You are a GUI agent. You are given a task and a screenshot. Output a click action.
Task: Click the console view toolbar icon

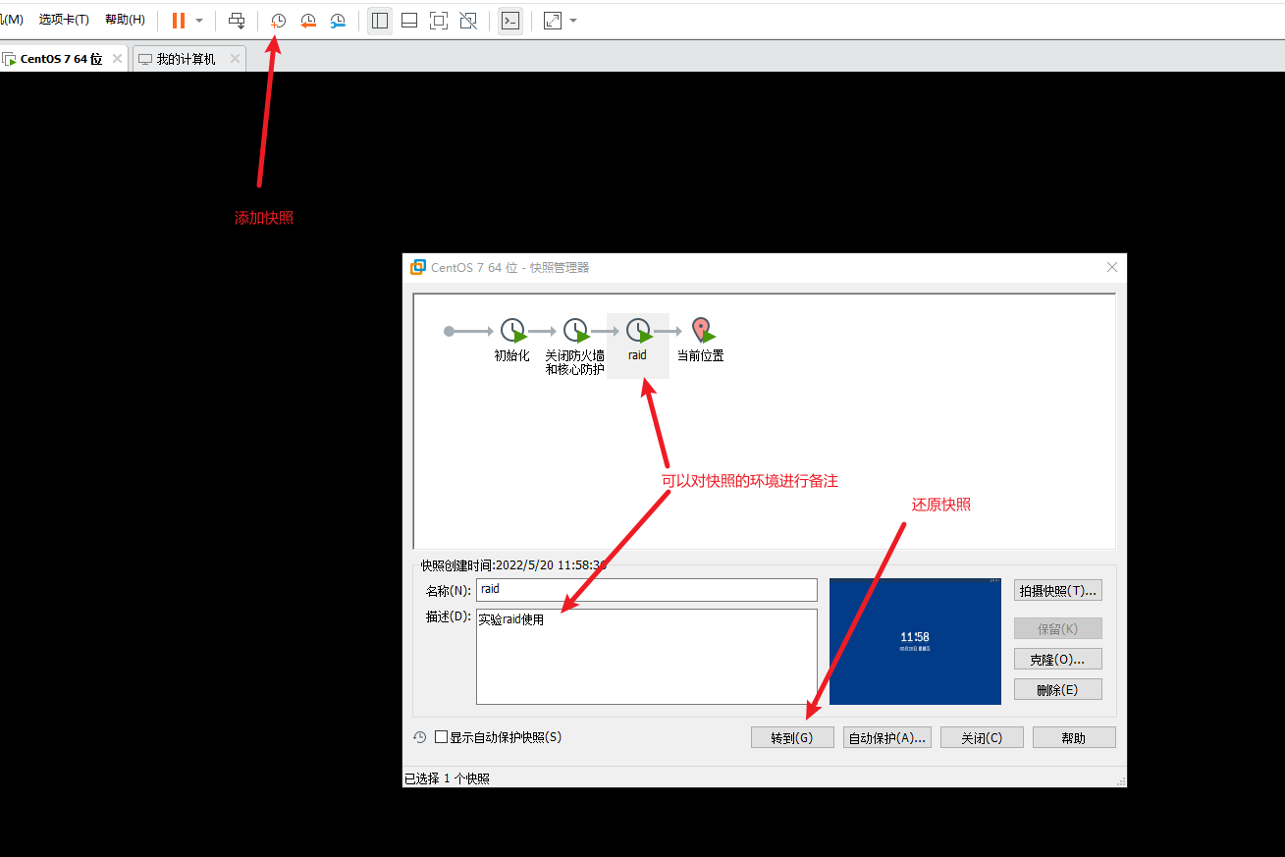[509, 21]
